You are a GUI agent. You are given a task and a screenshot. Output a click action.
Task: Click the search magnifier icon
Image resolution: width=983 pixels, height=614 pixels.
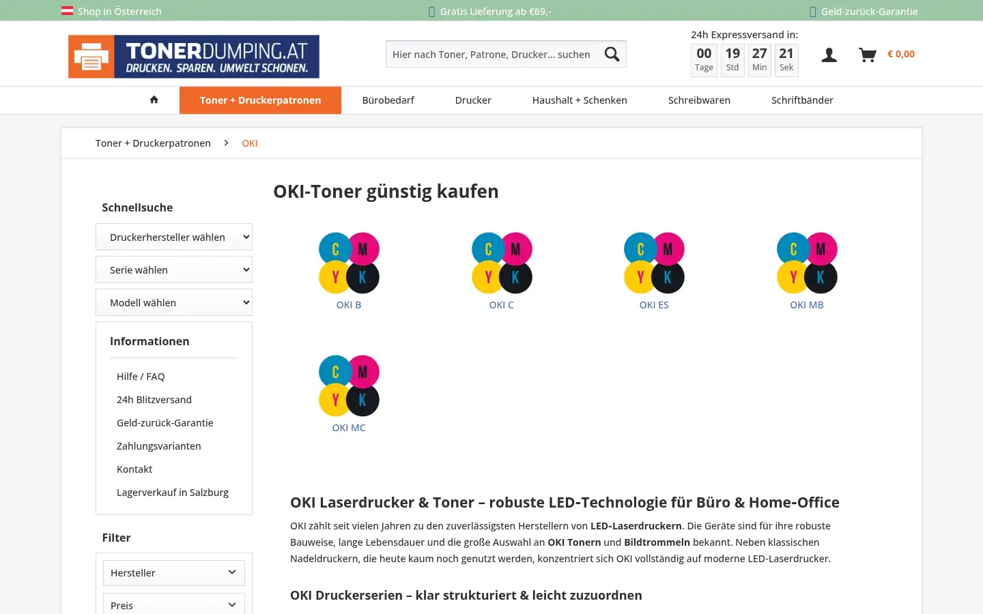pyautogui.click(x=612, y=55)
